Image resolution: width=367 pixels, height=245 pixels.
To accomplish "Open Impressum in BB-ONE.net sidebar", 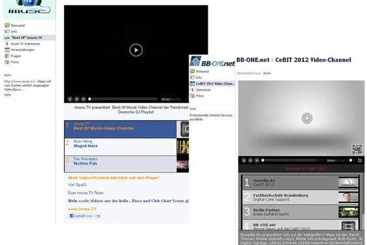I will [200, 90].
